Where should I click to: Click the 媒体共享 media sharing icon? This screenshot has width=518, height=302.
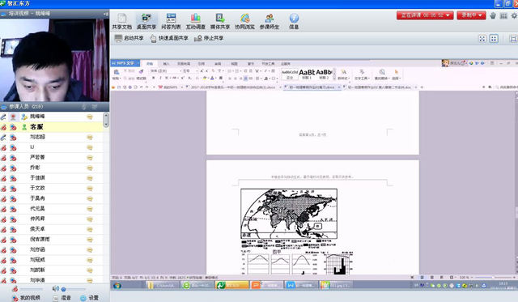point(220,22)
